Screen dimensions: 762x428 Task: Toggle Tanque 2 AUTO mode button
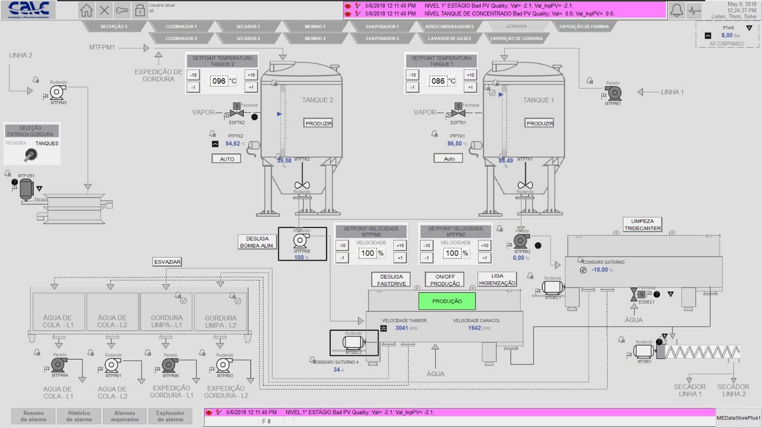(x=226, y=159)
